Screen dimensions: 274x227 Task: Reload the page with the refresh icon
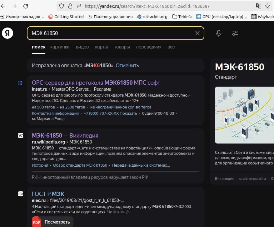[26, 6]
